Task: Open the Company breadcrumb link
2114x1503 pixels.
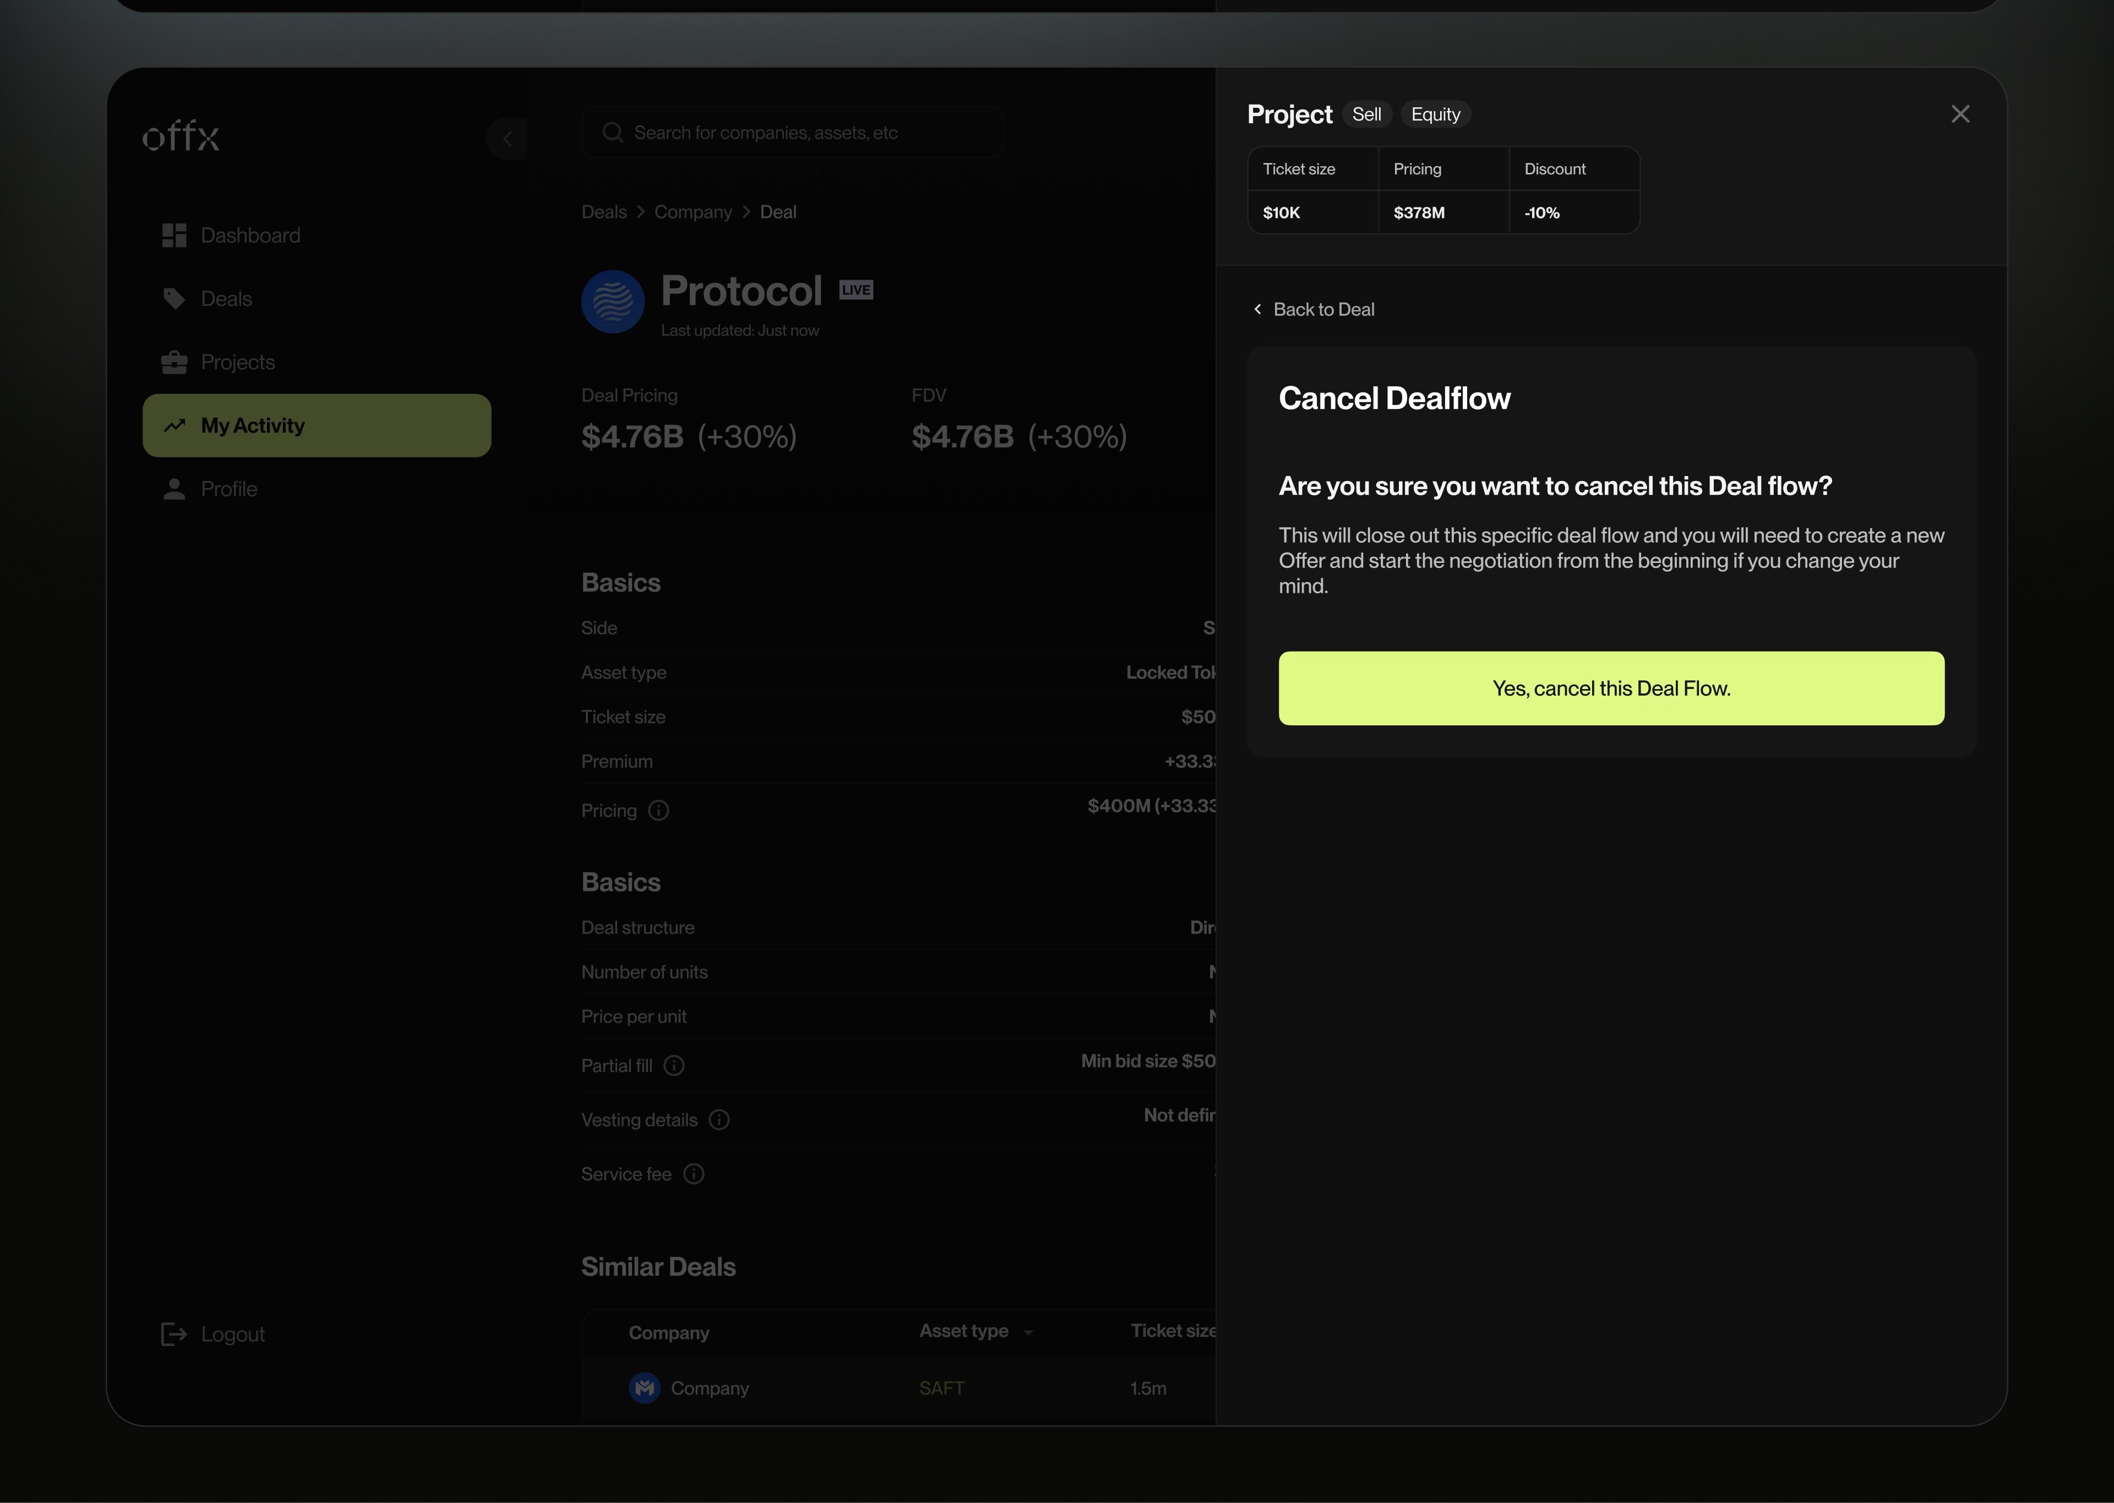Action: (693, 212)
